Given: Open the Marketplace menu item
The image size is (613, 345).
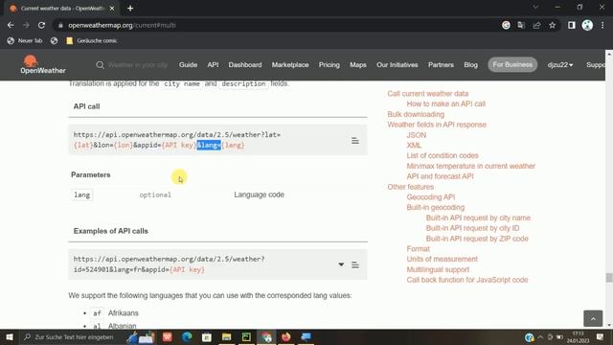Looking at the screenshot, I should 290,65.
